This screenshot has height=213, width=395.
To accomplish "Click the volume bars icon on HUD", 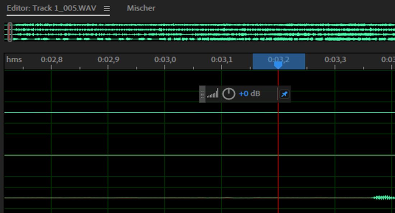I will click(213, 93).
